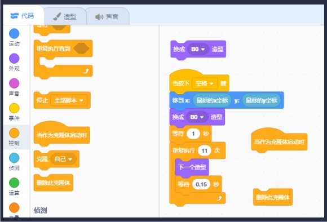327x222 pixels.
Task: Click the 侦测 heading in block palette
Action: click(x=41, y=210)
